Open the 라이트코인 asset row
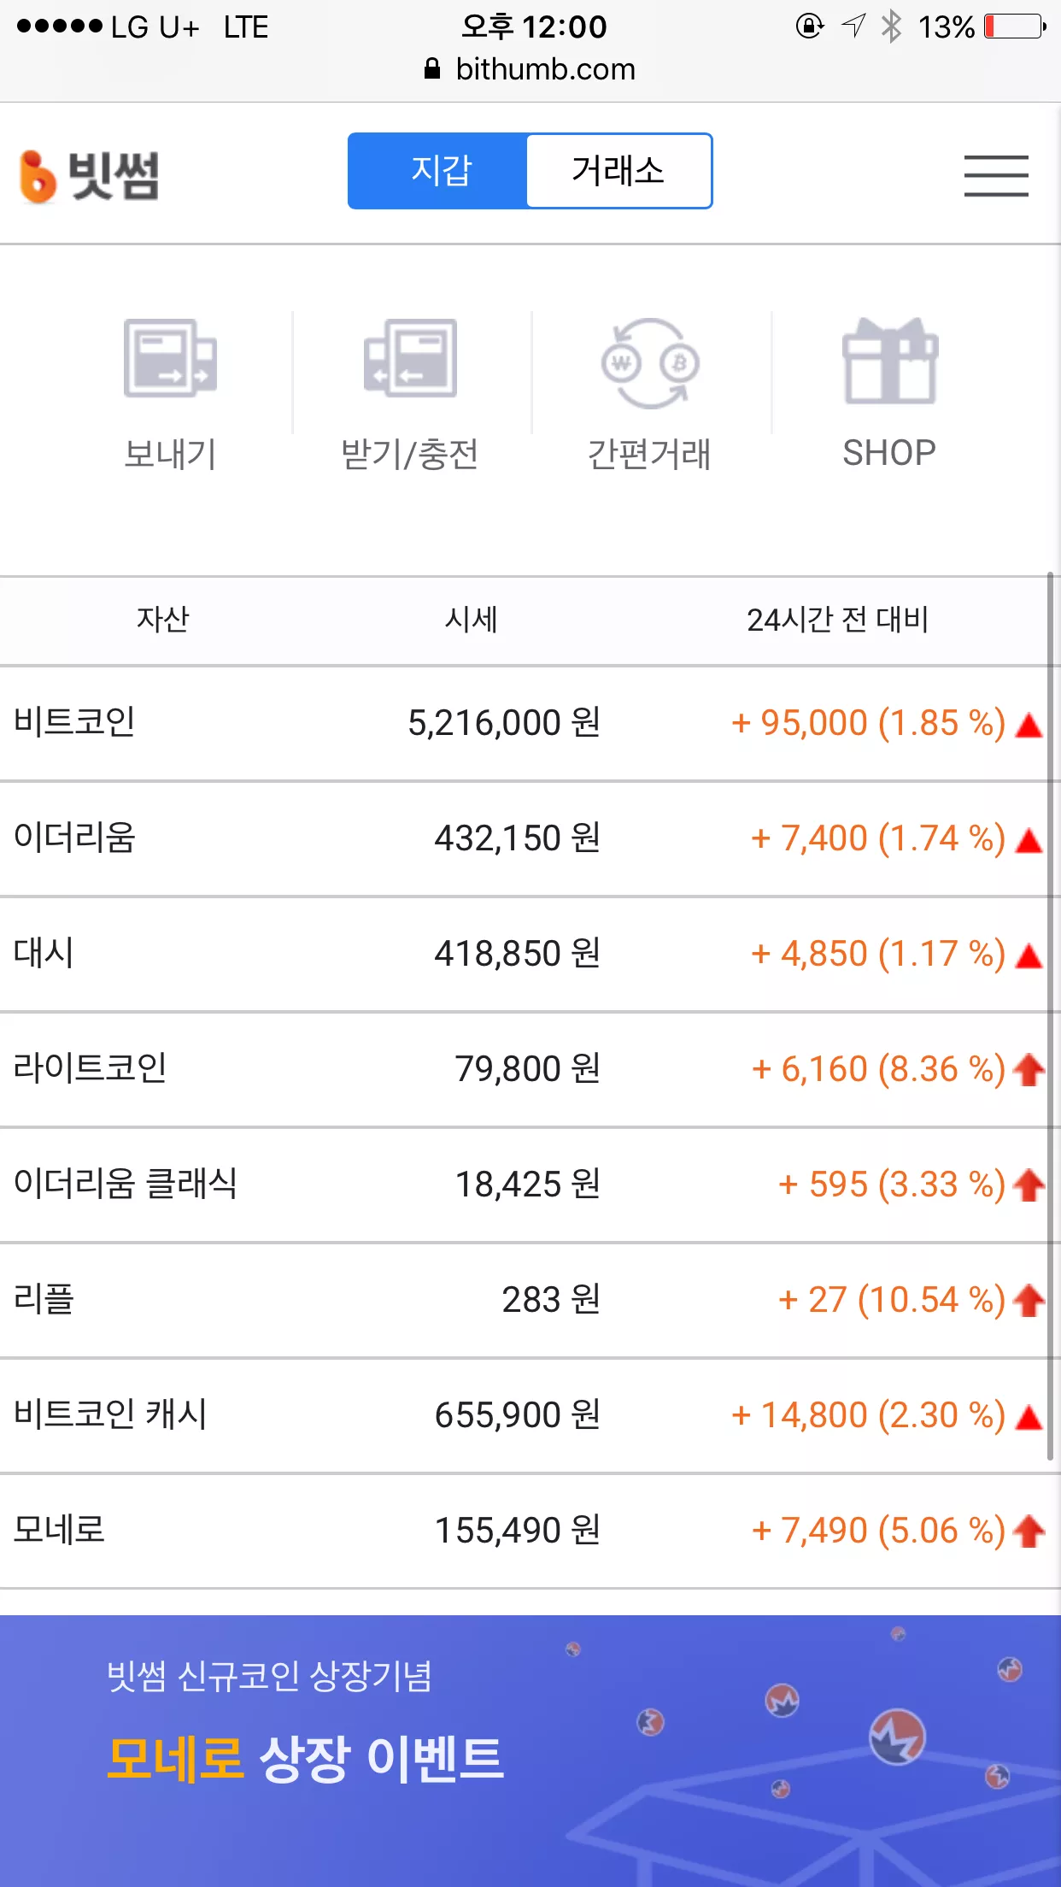This screenshot has height=1887, width=1061. click(524, 1069)
